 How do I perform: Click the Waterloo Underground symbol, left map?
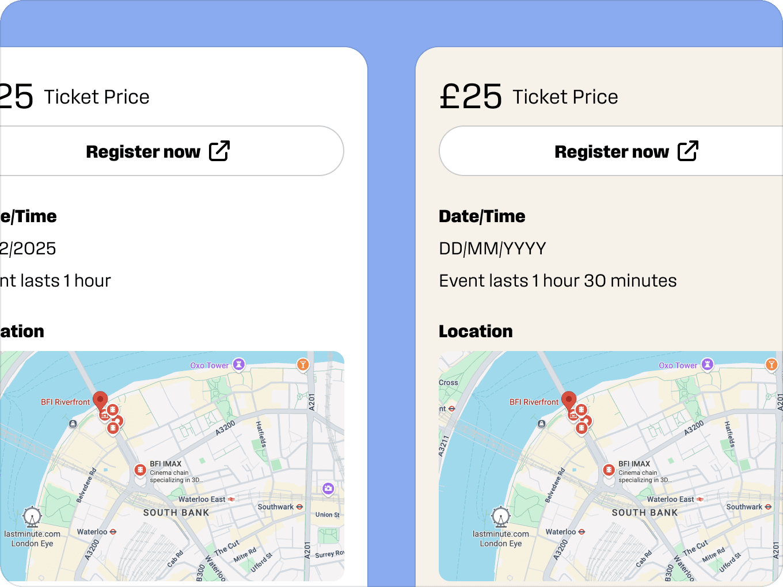(113, 532)
